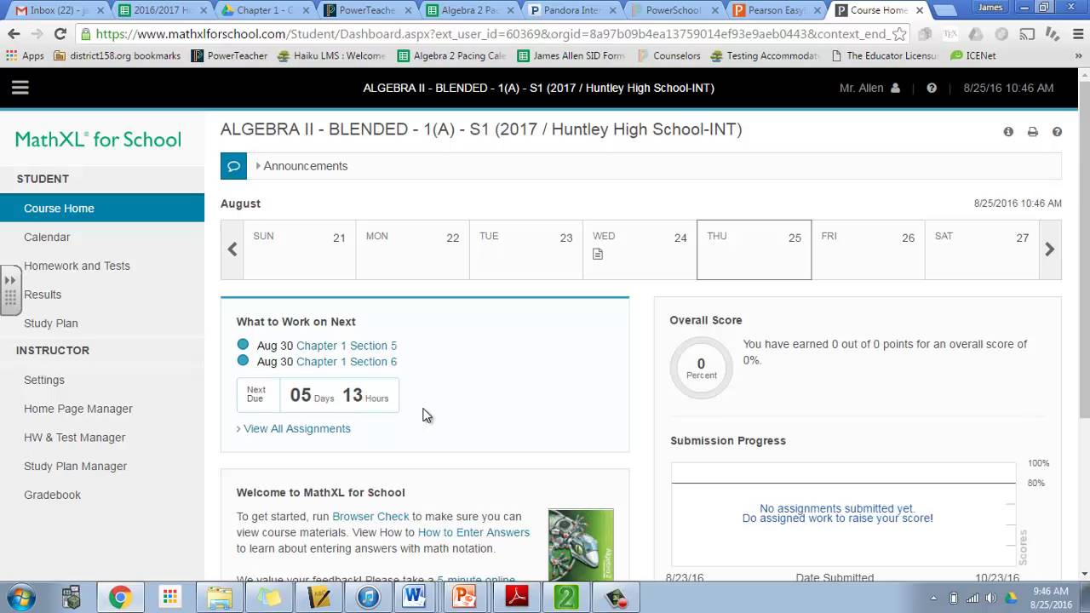Click Mr. Allen user name in header
This screenshot has width=1090, height=613.
tap(861, 89)
